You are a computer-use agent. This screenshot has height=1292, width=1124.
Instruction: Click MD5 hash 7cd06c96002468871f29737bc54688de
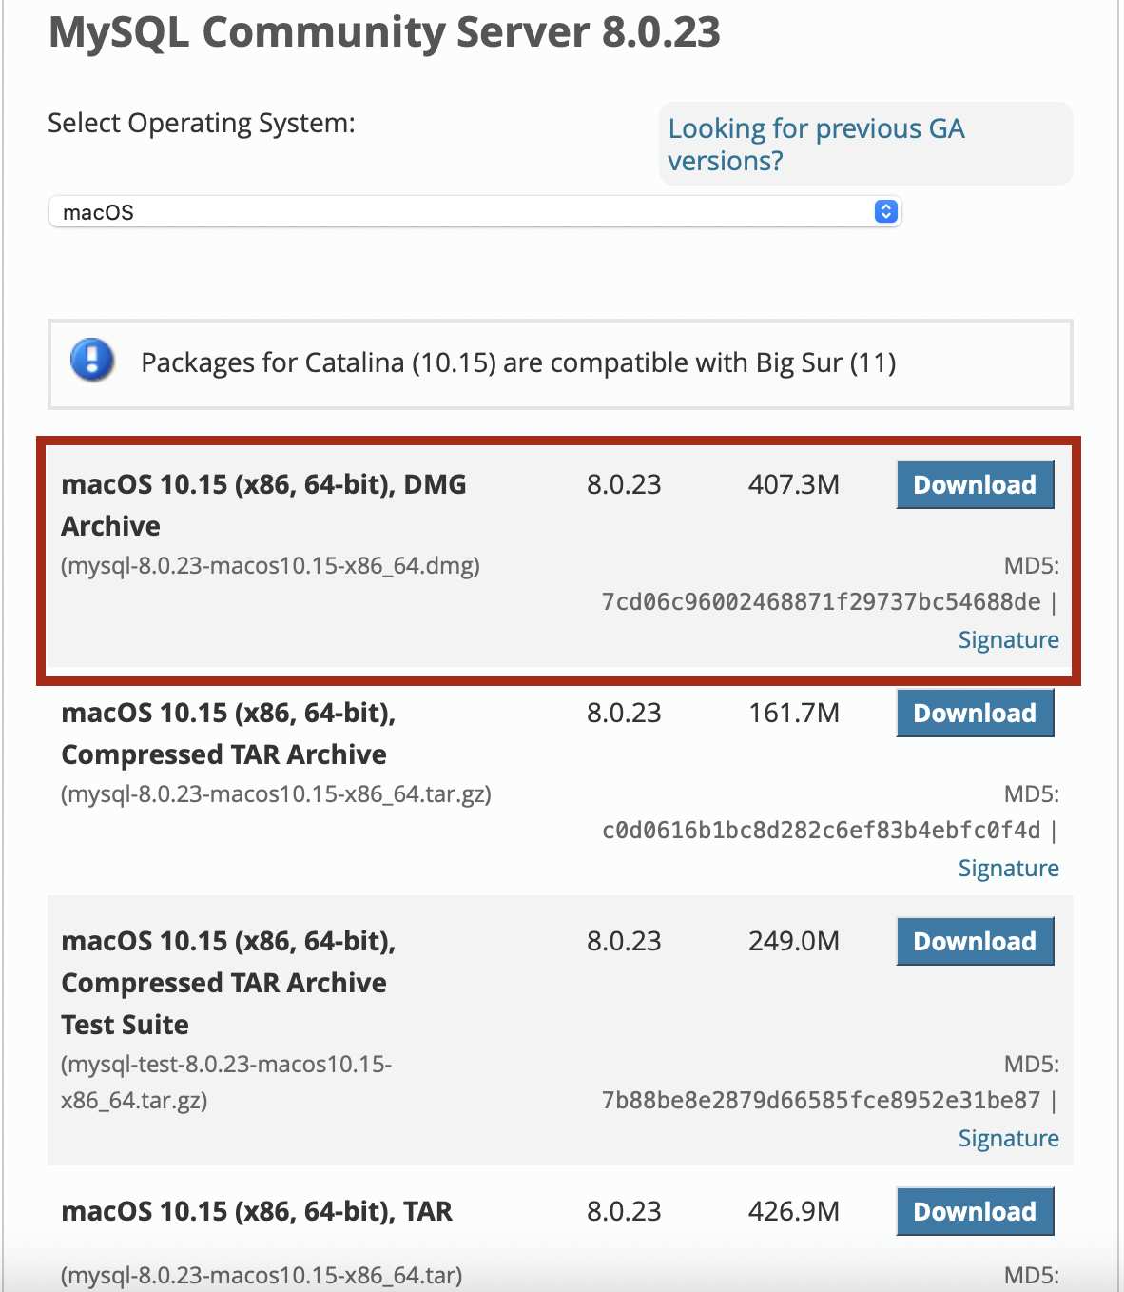[821, 602]
